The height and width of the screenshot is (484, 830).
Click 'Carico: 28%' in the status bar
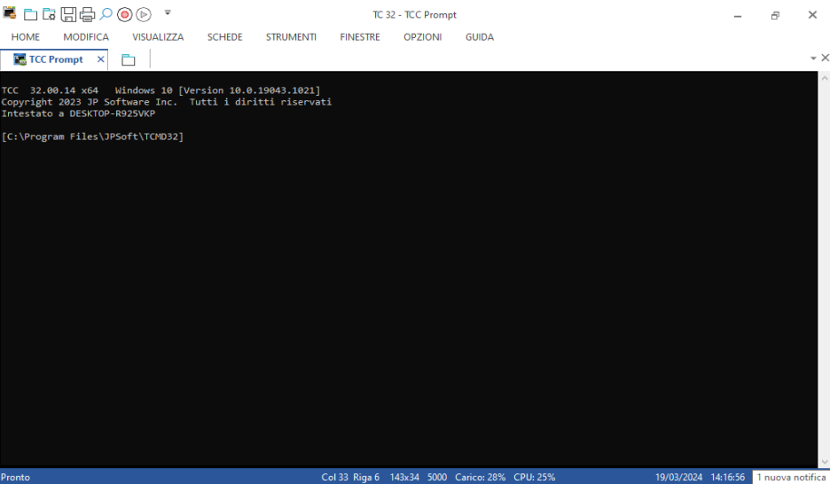coord(480,477)
